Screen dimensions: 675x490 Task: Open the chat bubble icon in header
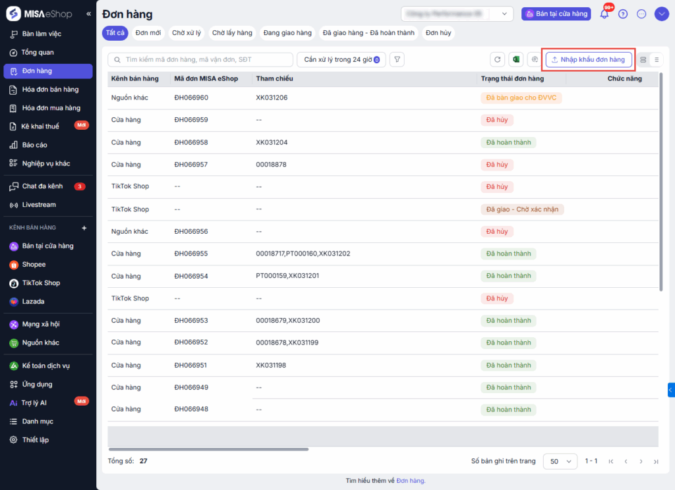[x=641, y=14]
